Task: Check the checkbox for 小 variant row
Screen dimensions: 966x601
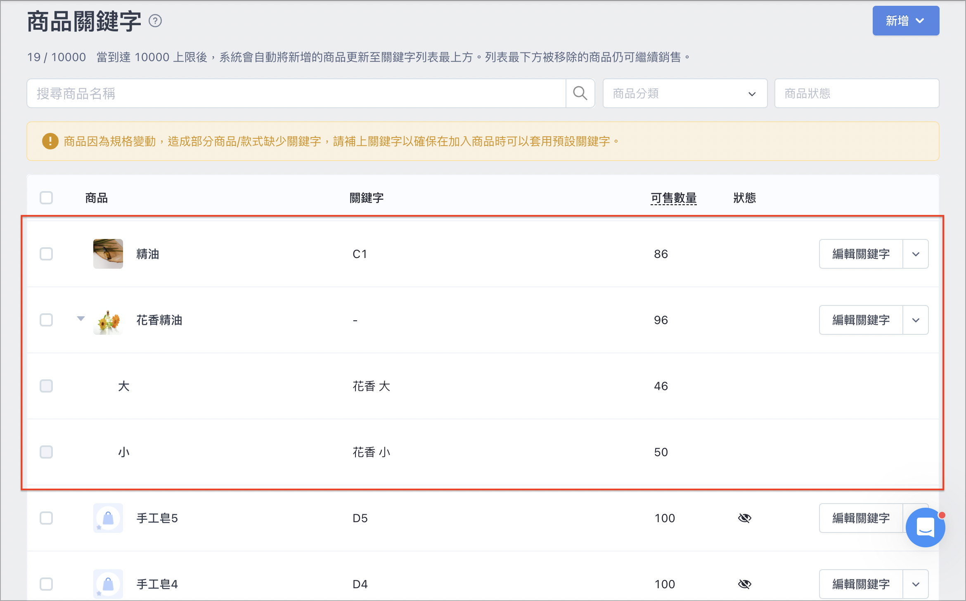Action: 46,452
